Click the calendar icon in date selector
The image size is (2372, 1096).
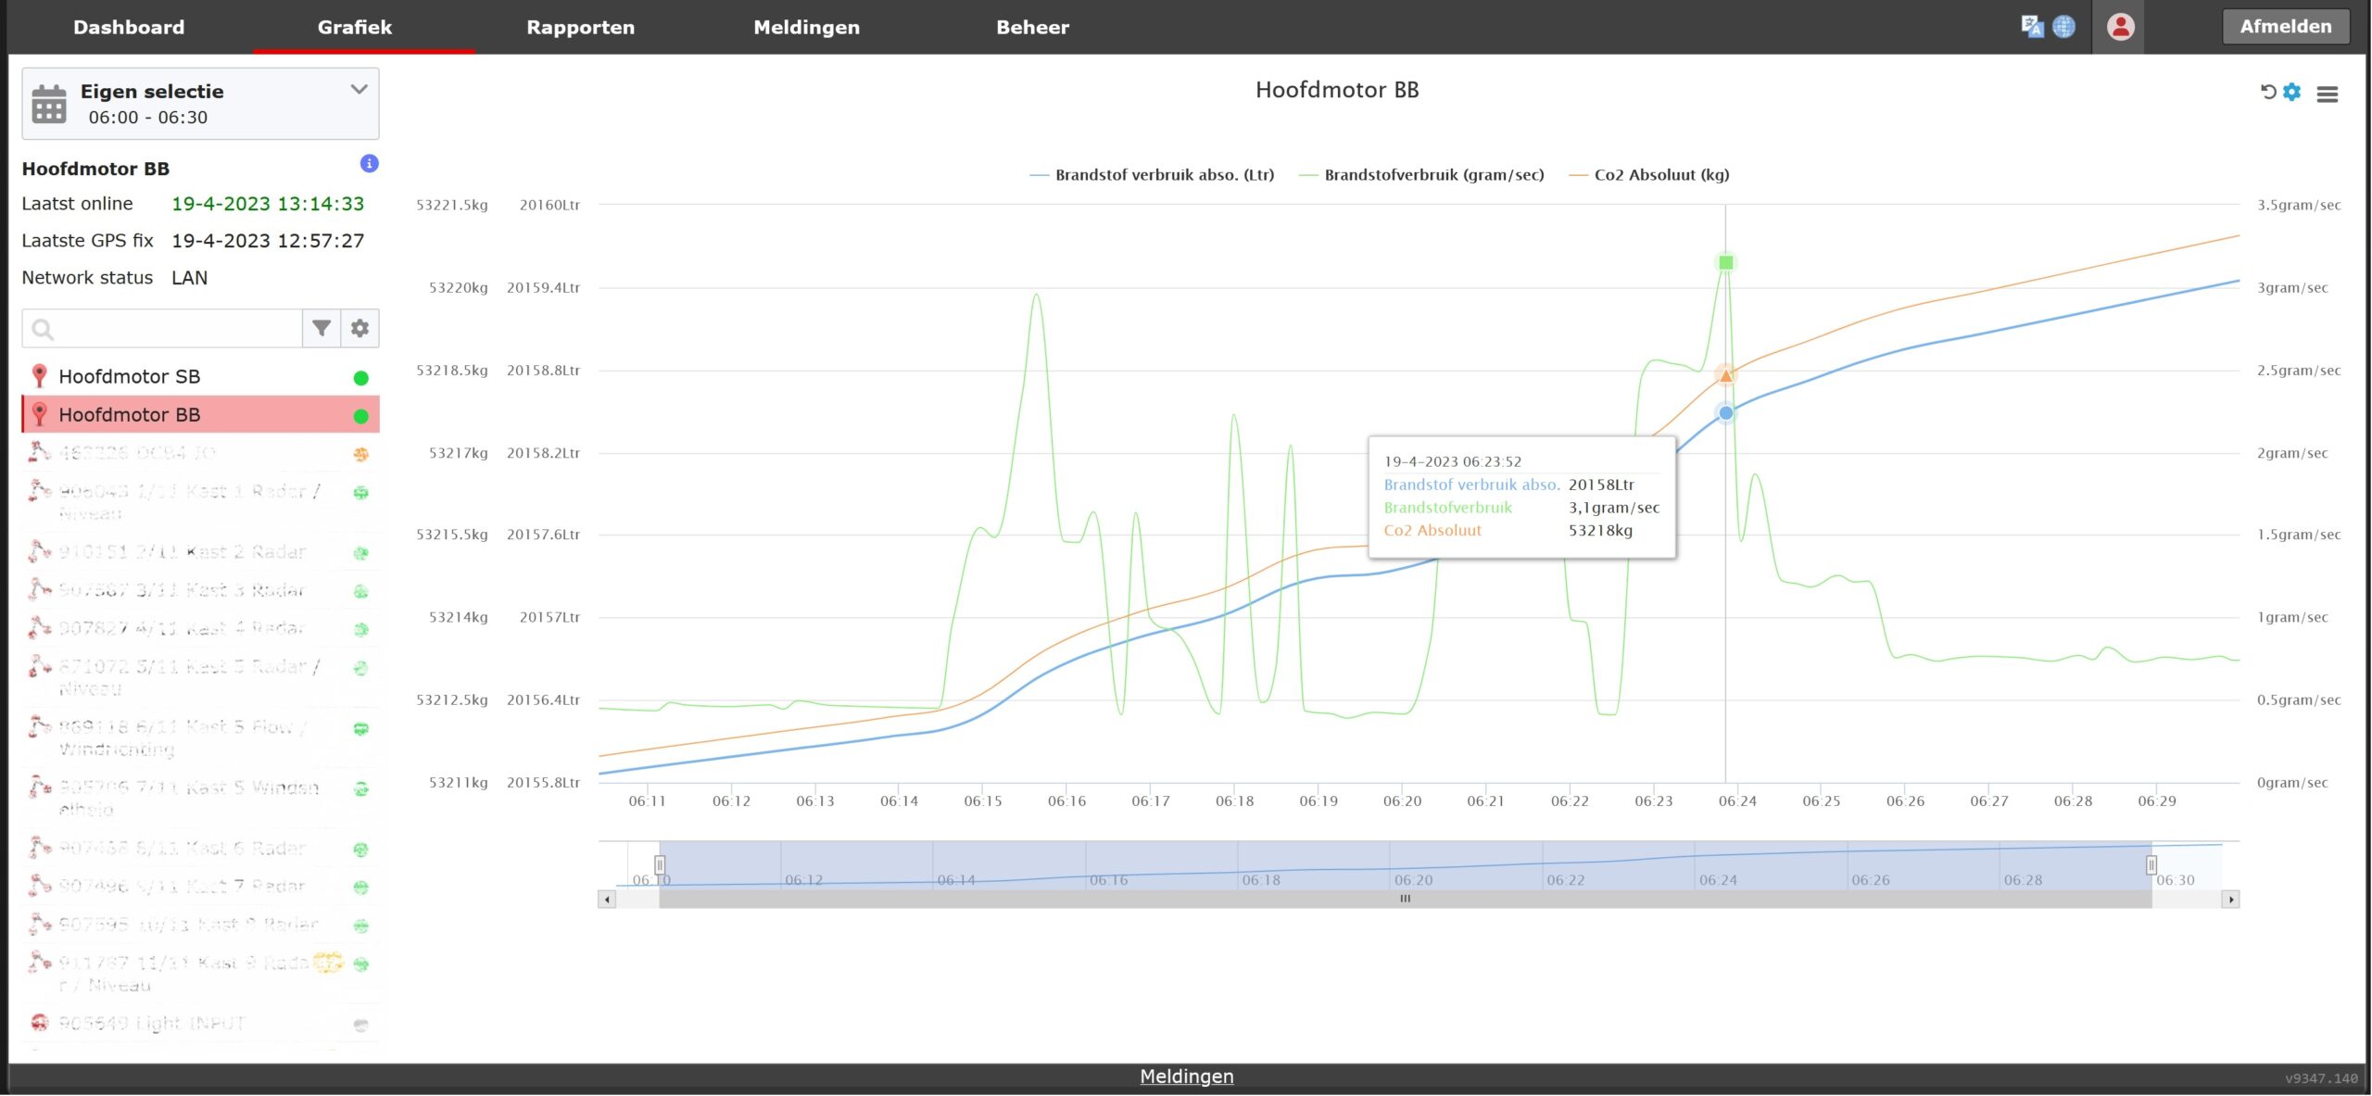(x=49, y=104)
